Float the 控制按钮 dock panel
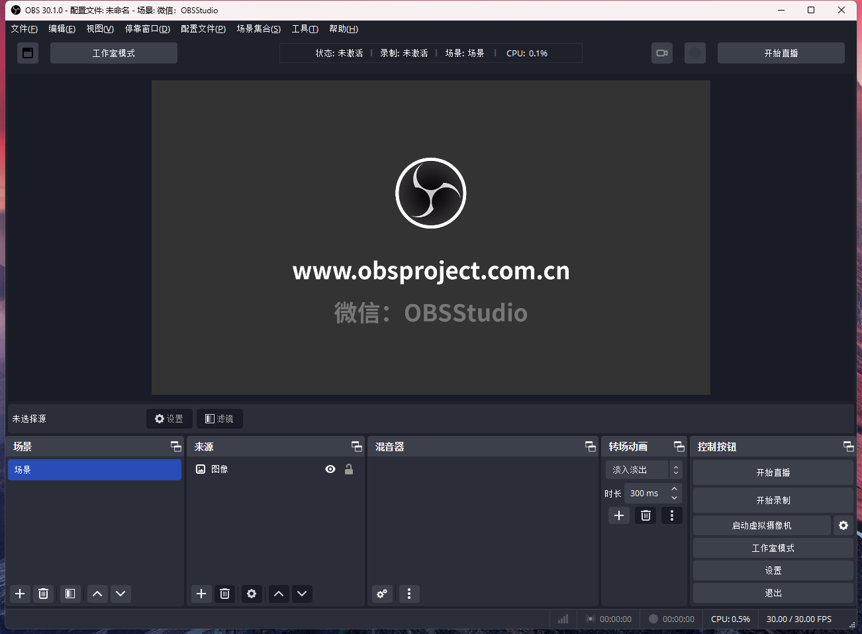This screenshot has height=634, width=862. (x=848, y=447)
